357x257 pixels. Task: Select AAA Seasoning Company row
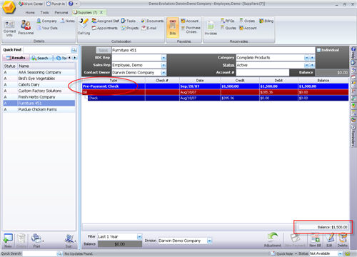39,72
